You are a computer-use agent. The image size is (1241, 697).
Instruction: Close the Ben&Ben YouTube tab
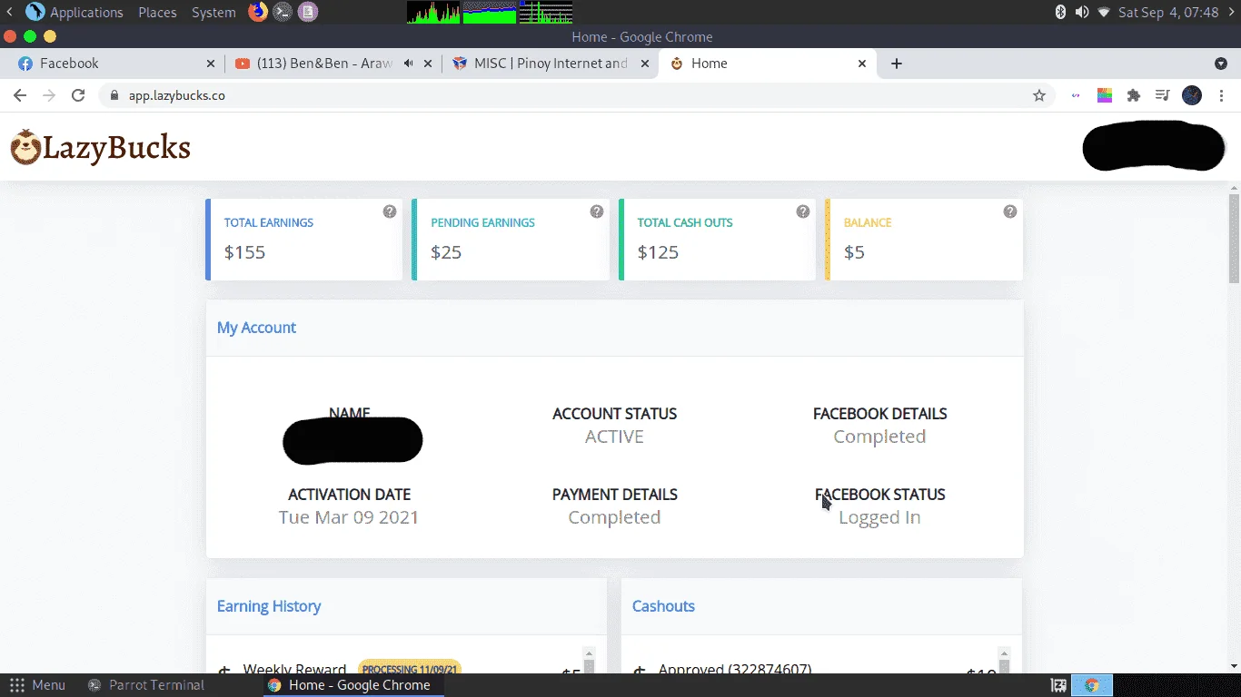(428, 64)
